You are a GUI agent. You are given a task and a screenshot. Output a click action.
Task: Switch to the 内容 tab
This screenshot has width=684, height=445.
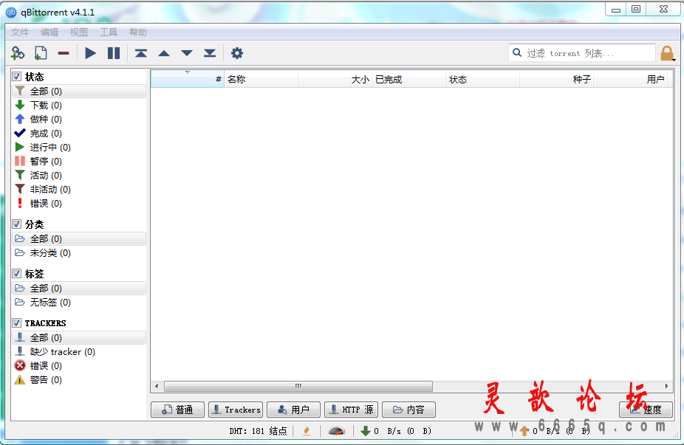408,410
